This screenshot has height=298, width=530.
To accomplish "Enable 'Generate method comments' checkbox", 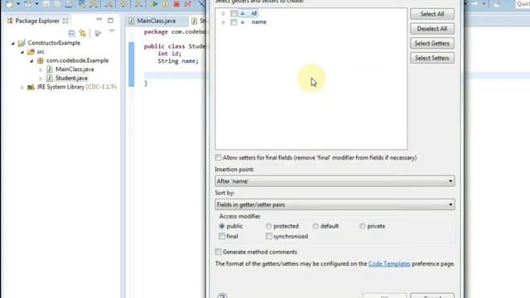I will (218, 252).
